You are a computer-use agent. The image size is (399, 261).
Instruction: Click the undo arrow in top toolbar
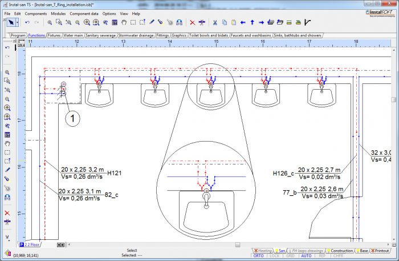27,22
